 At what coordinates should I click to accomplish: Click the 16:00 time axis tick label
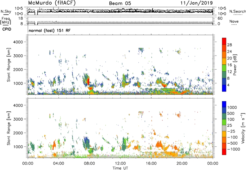(151, 164)
